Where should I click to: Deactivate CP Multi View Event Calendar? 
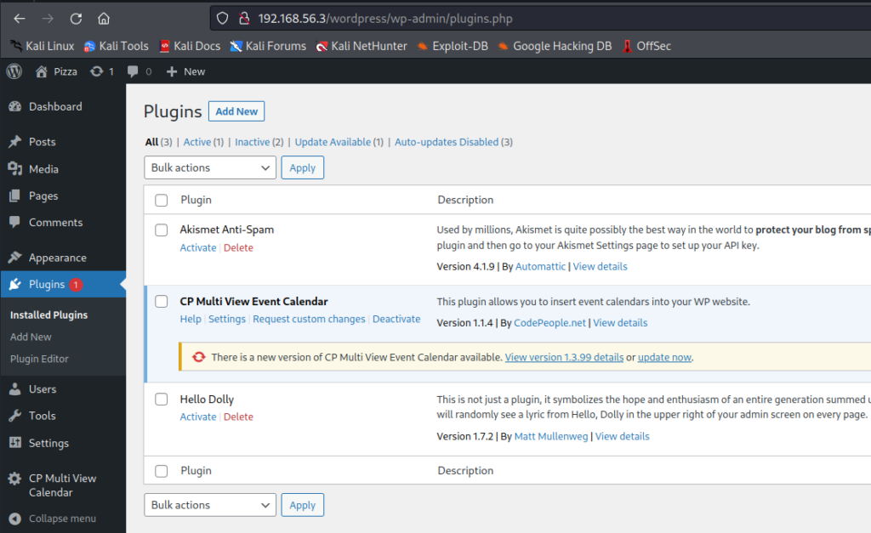(x=396, y=320)
